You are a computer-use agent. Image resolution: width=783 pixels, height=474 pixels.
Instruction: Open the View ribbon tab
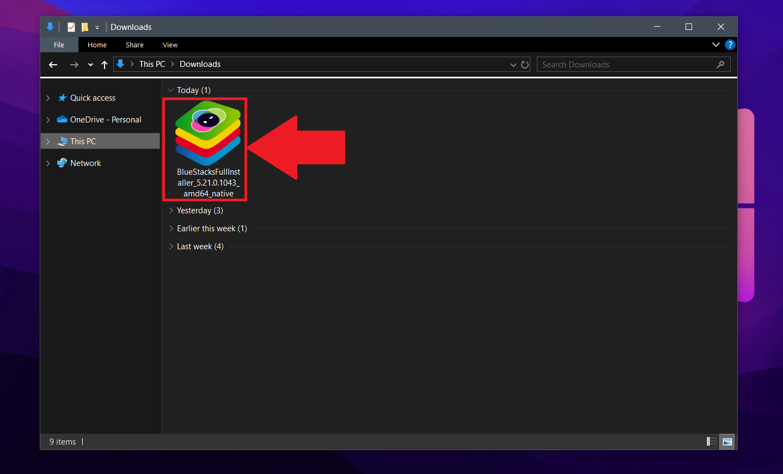(x=170, y=45)
